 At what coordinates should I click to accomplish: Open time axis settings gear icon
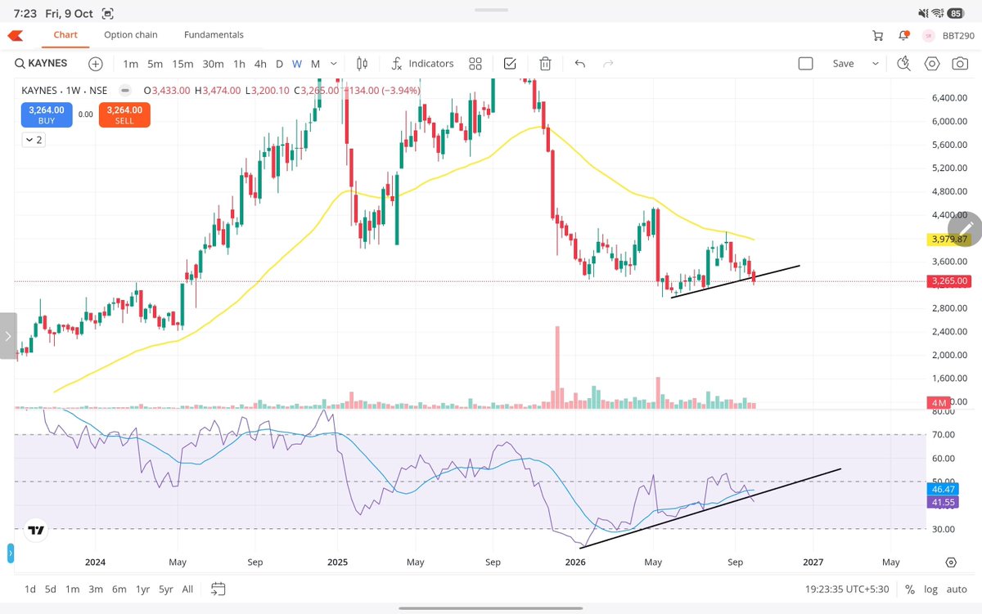point(951,562)
